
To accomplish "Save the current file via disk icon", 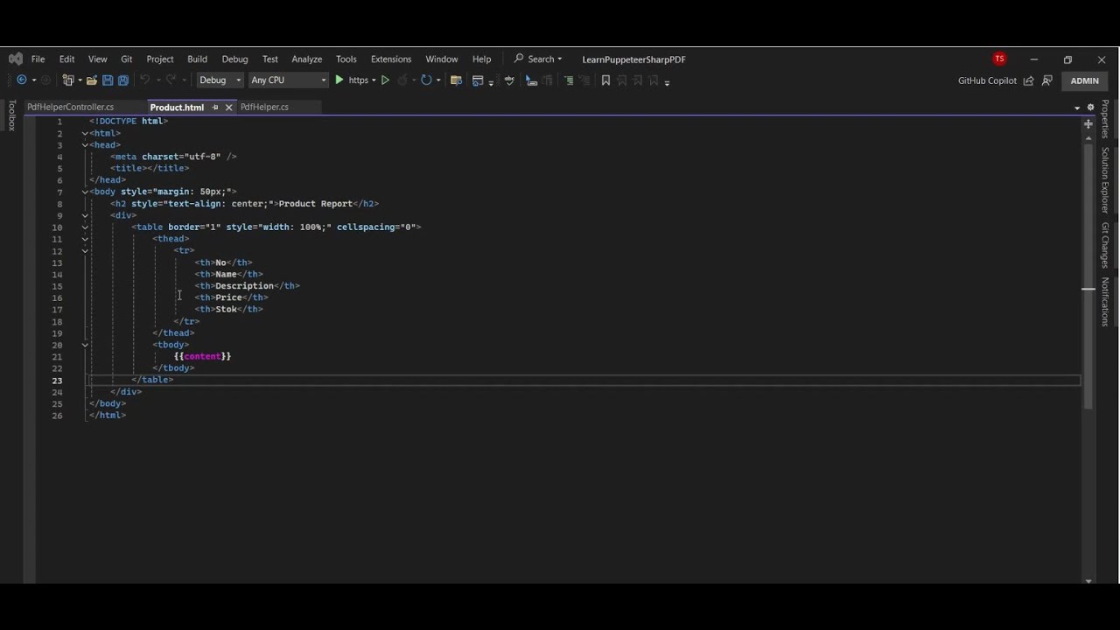I will [x=108, y=80].
